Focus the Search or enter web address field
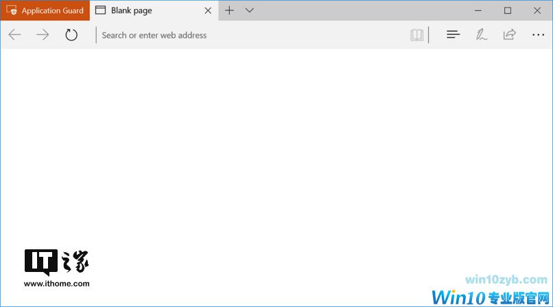The width and height of the screenshot is (553, 307). 251,35
